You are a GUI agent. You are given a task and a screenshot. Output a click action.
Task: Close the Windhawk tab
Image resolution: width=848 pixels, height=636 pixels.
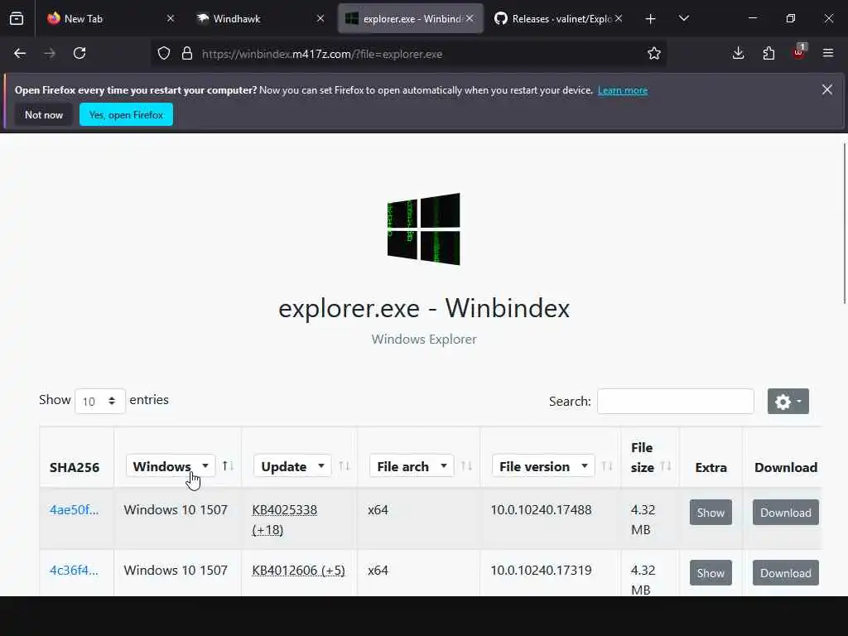tap(320, 18)
